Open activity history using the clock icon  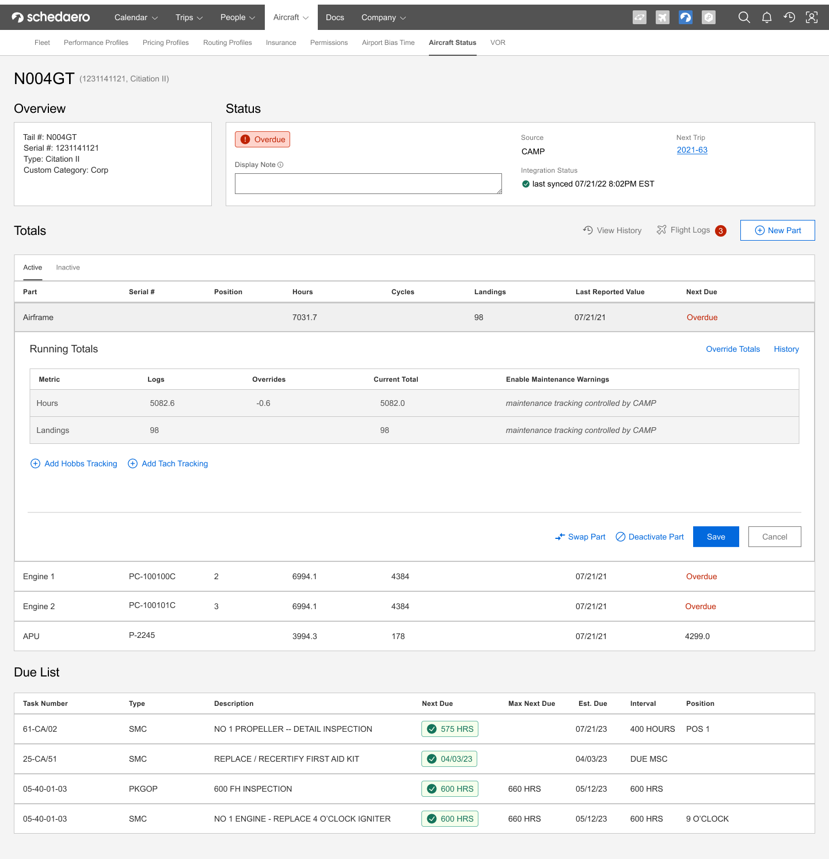pyautogui.click(x=789, y=17)
